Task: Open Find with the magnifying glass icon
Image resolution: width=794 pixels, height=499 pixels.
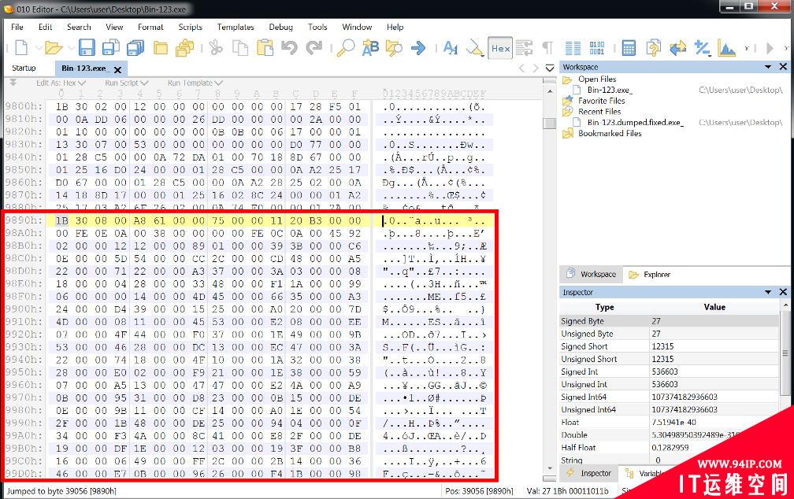Action: tap(346, 48)
